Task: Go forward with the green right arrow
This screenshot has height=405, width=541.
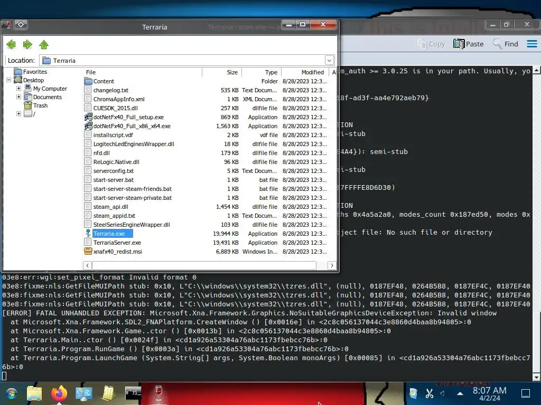Action: 27,44
